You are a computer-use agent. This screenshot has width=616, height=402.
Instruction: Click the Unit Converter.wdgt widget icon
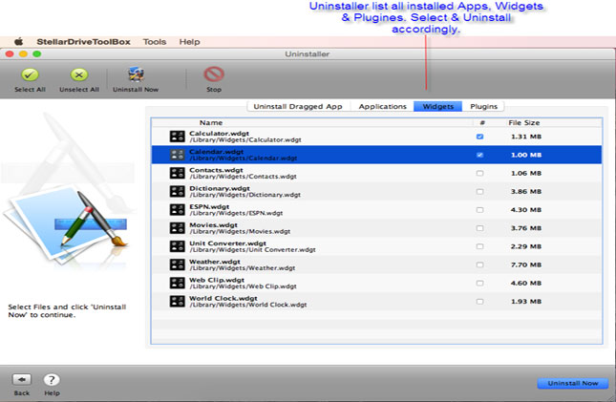tap(178, 246)
